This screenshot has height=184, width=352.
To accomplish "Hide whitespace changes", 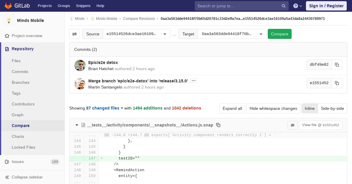I will pos(273,108).
